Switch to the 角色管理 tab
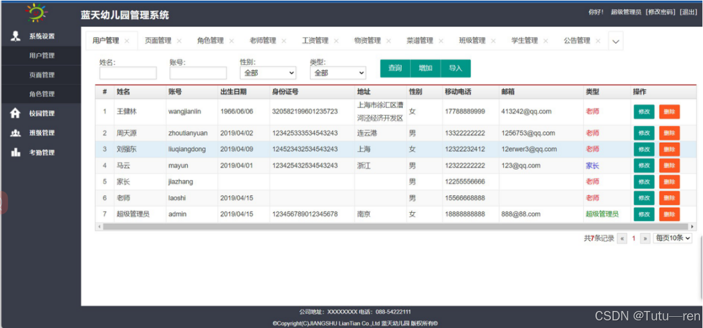703x328 pixels. coord(210,40)
